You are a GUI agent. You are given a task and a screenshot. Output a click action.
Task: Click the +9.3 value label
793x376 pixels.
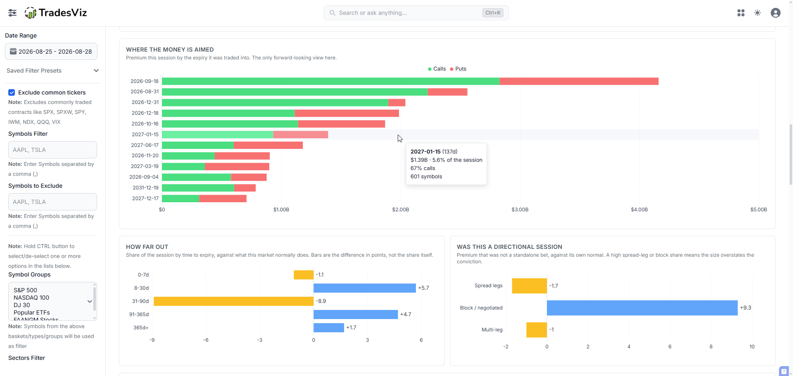coord(746,308)
